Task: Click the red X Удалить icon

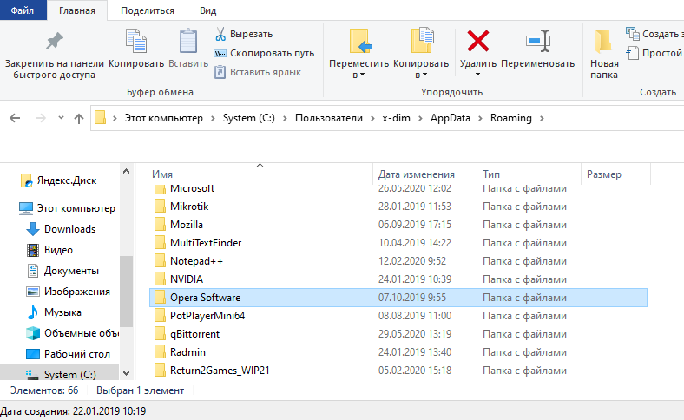Action: click(x=478, y=41)
